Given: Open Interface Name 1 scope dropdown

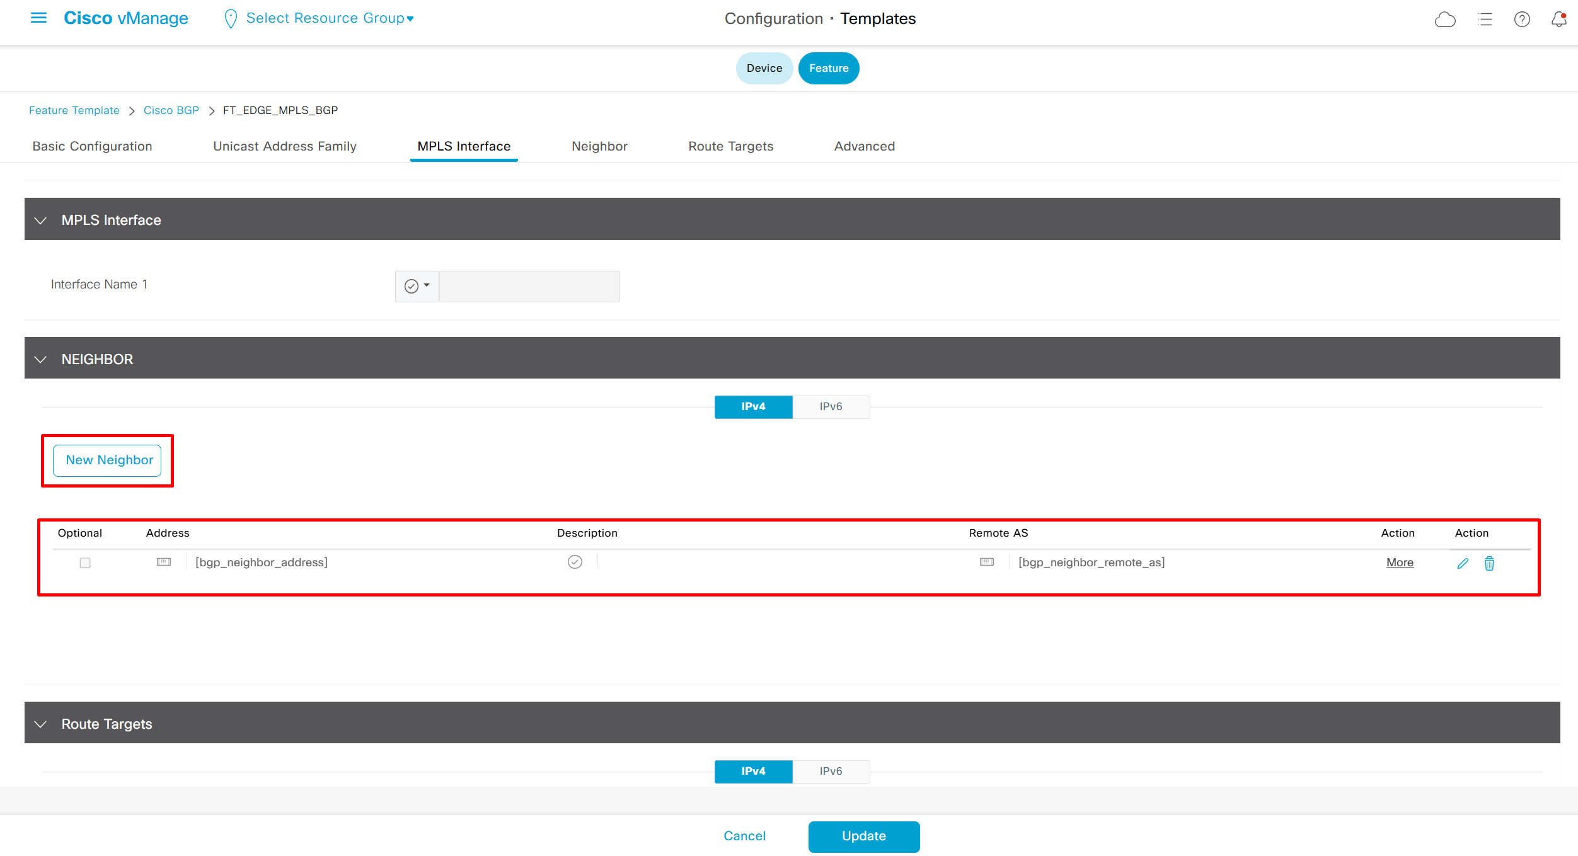Looking at the screenshot, I should pyautogui.click(x=417, y=287).
